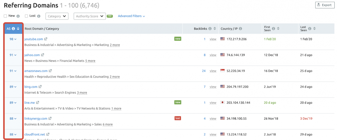Click backlinks count 4 for linksynergy.com
This screenshot has width=337, height=140.
(x=205, y=118)
